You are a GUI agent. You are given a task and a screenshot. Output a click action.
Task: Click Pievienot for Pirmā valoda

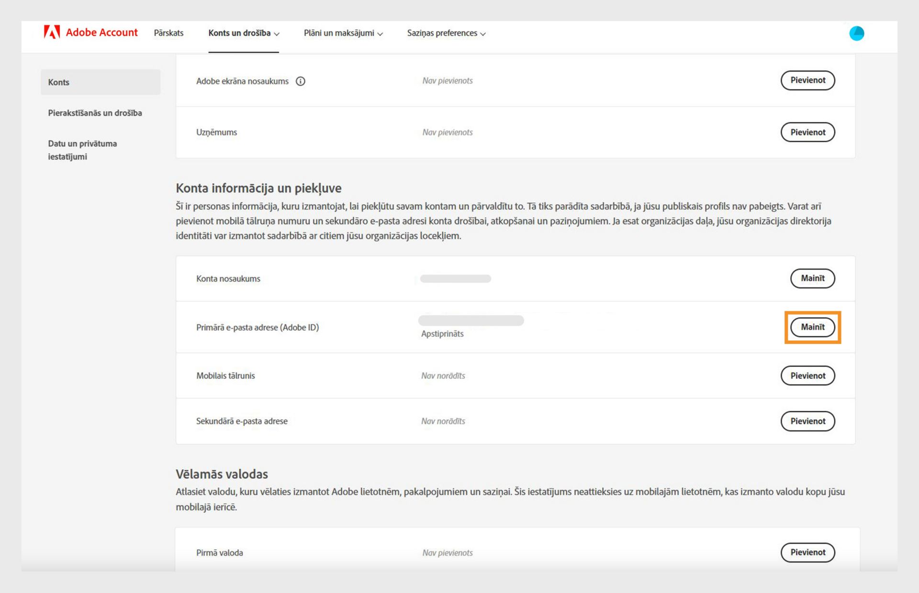807,552
